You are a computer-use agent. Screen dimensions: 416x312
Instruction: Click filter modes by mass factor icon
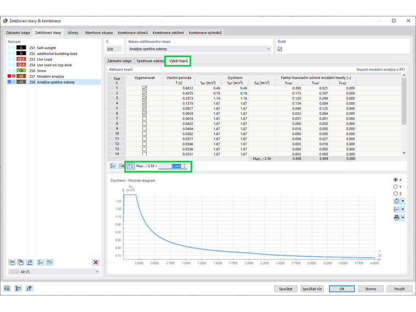131,166
